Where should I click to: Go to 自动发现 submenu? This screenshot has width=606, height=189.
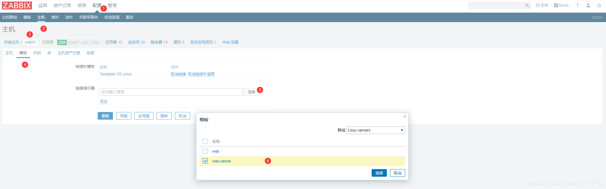112,17
